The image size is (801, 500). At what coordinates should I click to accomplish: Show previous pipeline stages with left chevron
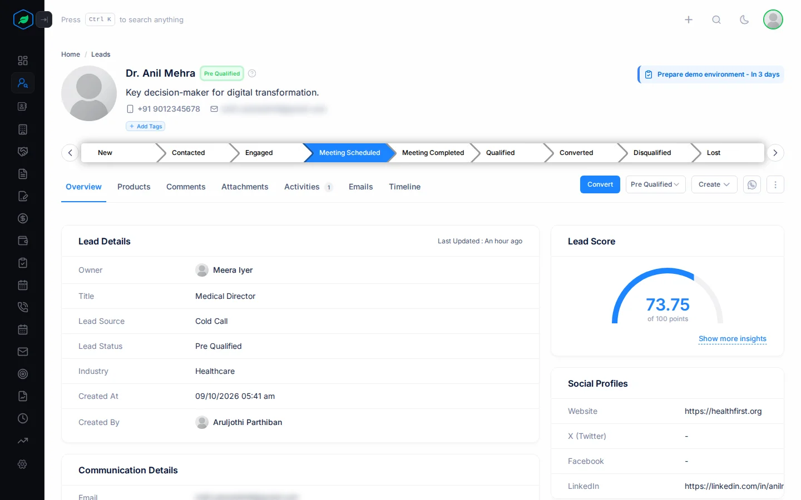click(x=70, y=153)
